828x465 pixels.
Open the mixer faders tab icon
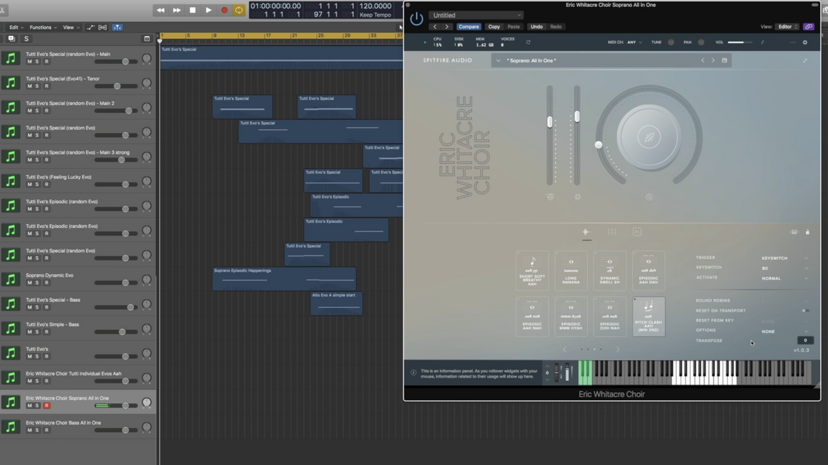coord(611,232)
